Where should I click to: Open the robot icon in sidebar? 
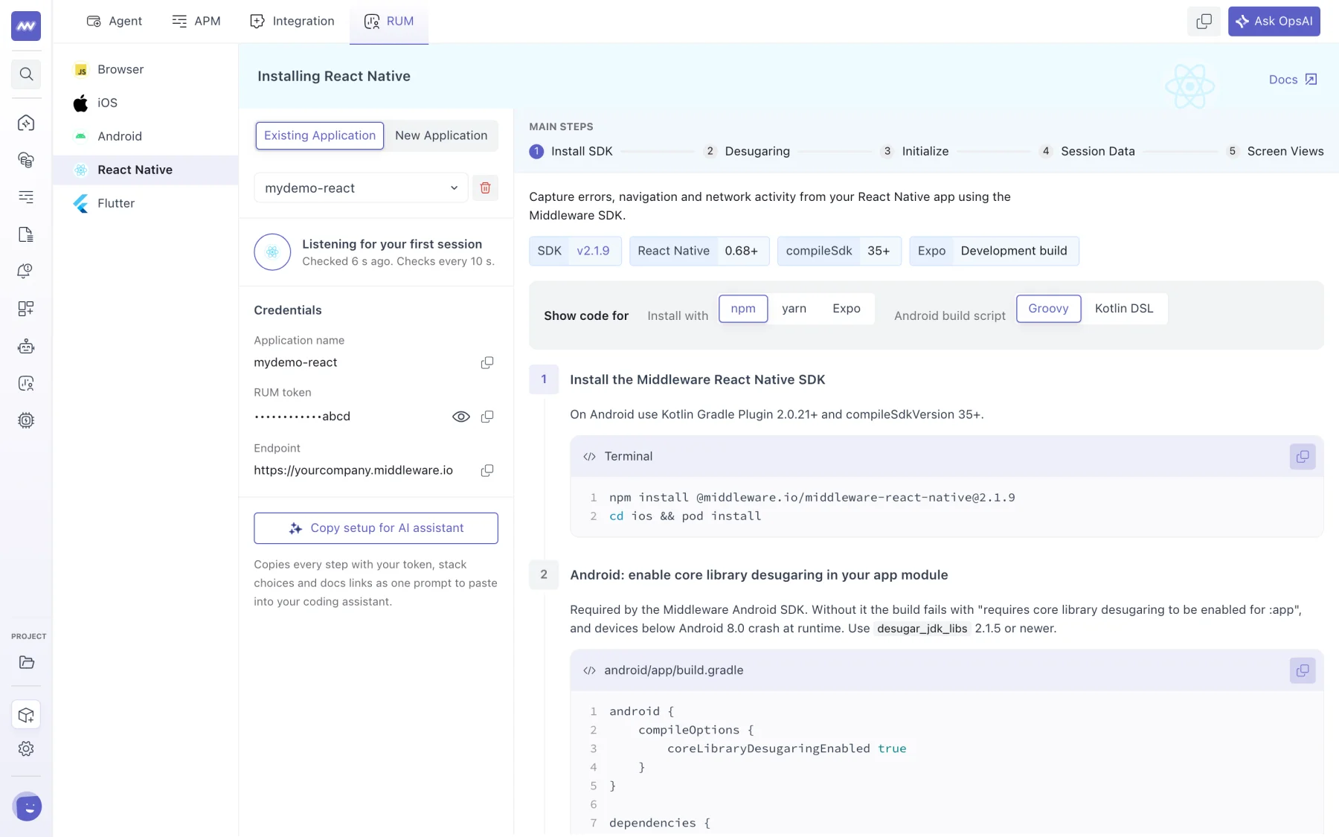(26, 346)
